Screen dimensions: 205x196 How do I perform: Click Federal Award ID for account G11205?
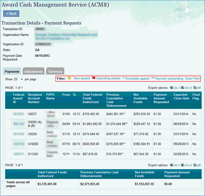pyautogui.click(x=18, y=154)
